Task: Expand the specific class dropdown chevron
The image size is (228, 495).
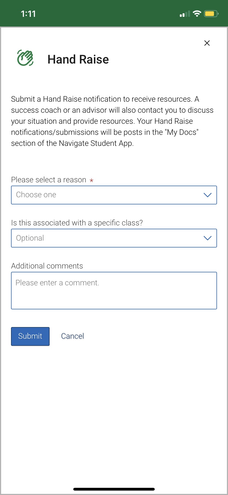Action: (207, 238)
